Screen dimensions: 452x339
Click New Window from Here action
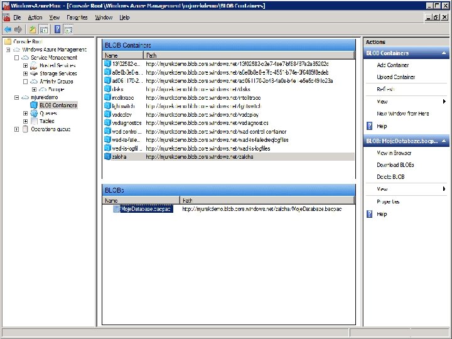402,114
